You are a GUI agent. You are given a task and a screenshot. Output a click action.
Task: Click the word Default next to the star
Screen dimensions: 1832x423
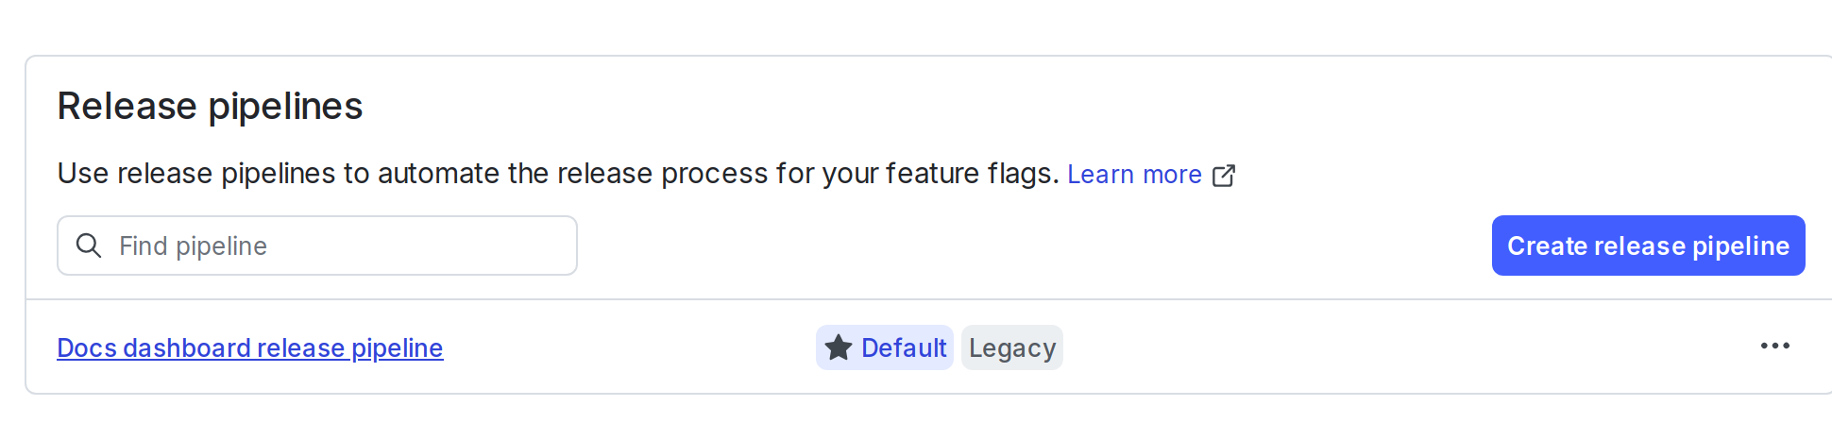coord(903,347)
